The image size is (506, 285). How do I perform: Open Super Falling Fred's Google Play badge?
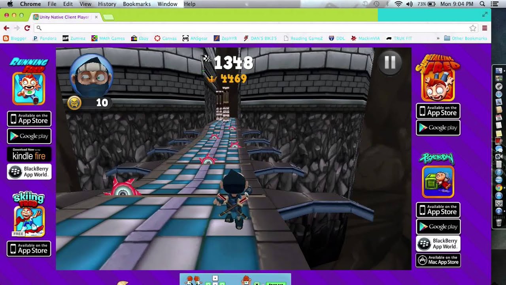(x=438, y=128)
